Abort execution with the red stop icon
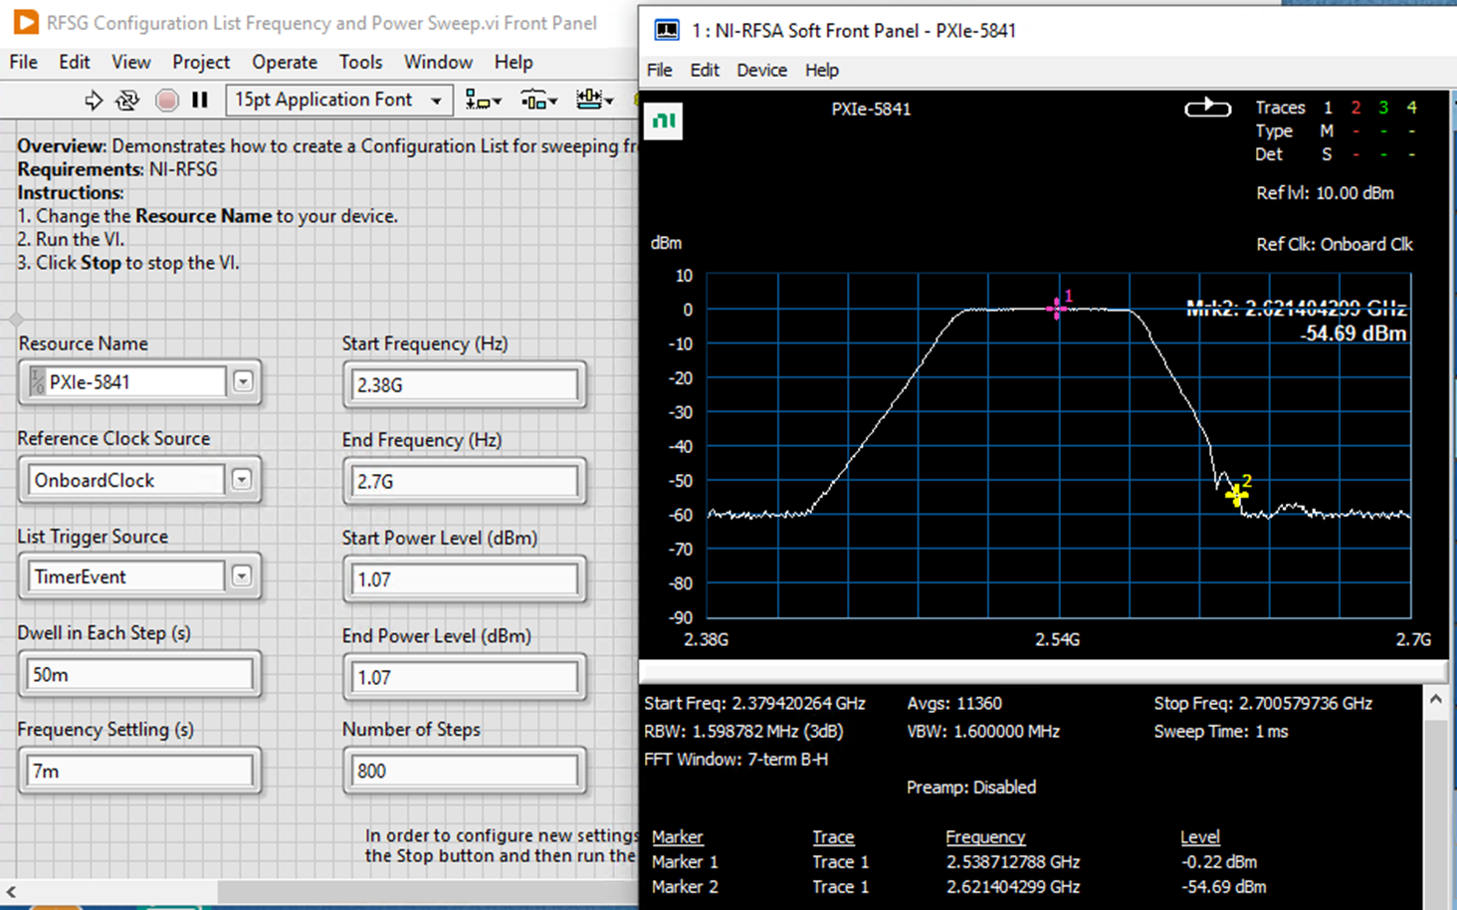1457x910 pixels. click(166, 100)
